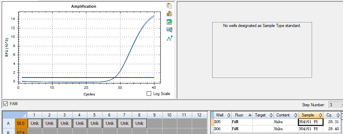Sort by the Sample column header
The image size is (343, 134).
click(x=311, y=115)
